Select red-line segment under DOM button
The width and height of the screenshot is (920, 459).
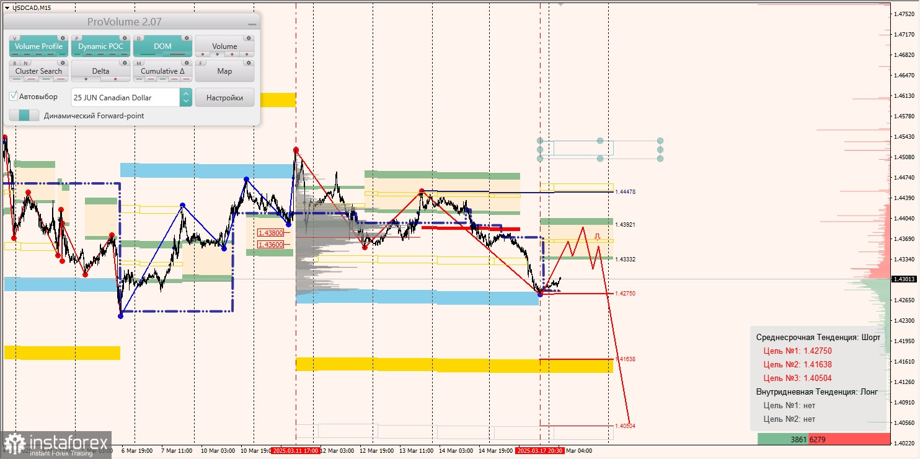pyautogui.click(x=177, y=54)
